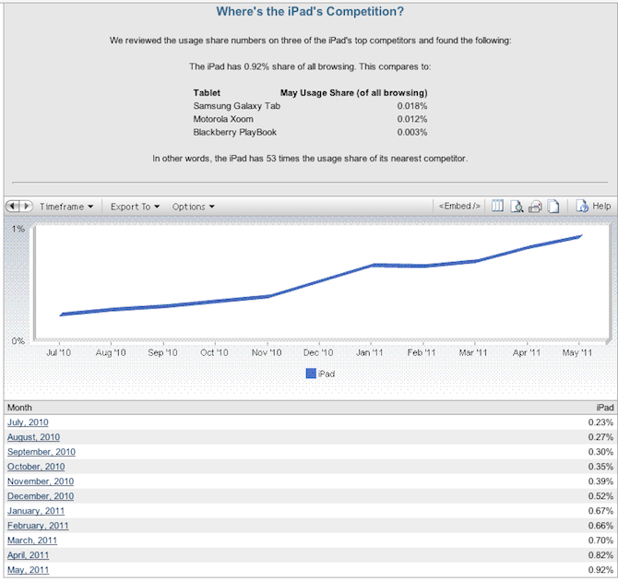Image resolution: width=618 pixels, height=582 pixels.
Task: Open the September, 2010 link
Action: tap(42, 452)
